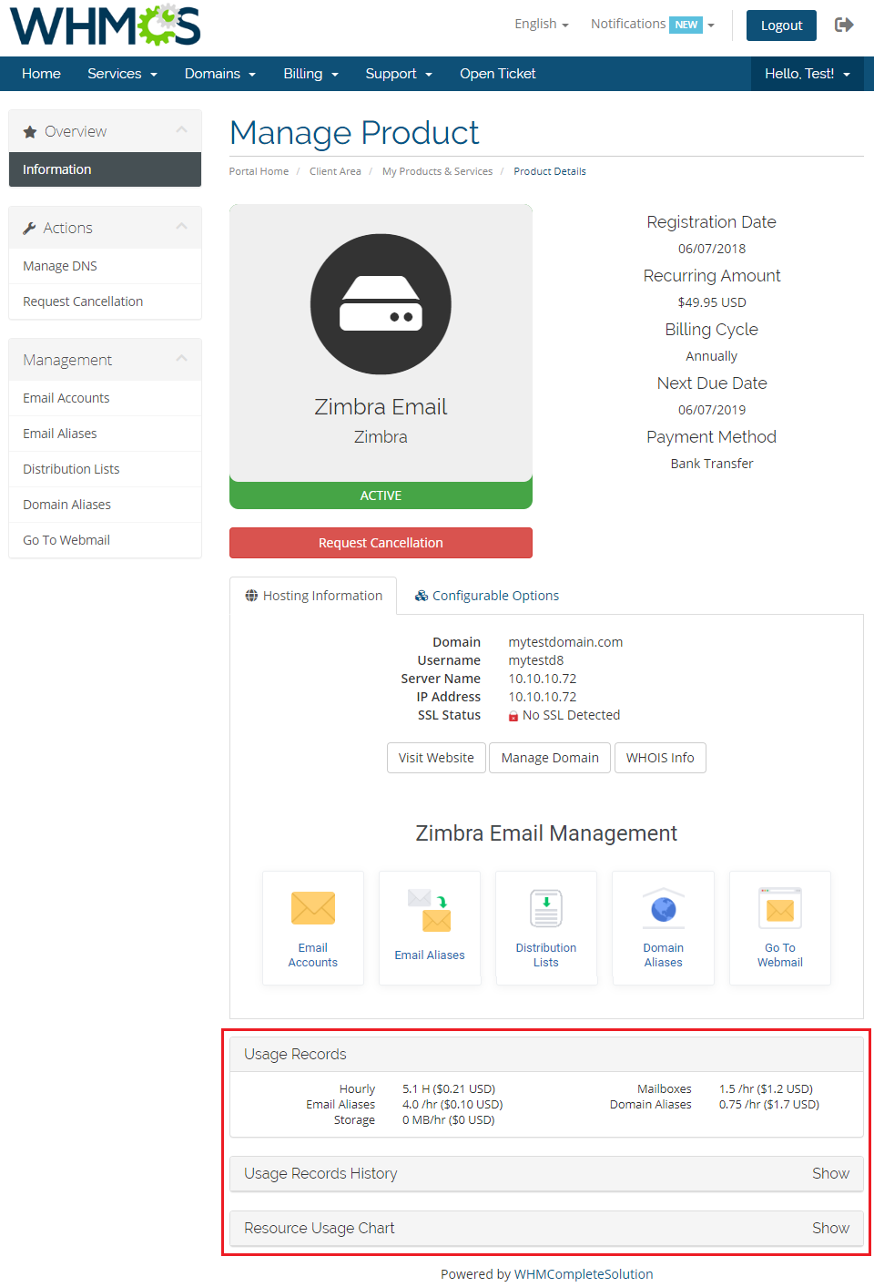874x1287 pixels.
Task: Click the Hourly usage value 5.1 H
Action: pos(449,1089)
